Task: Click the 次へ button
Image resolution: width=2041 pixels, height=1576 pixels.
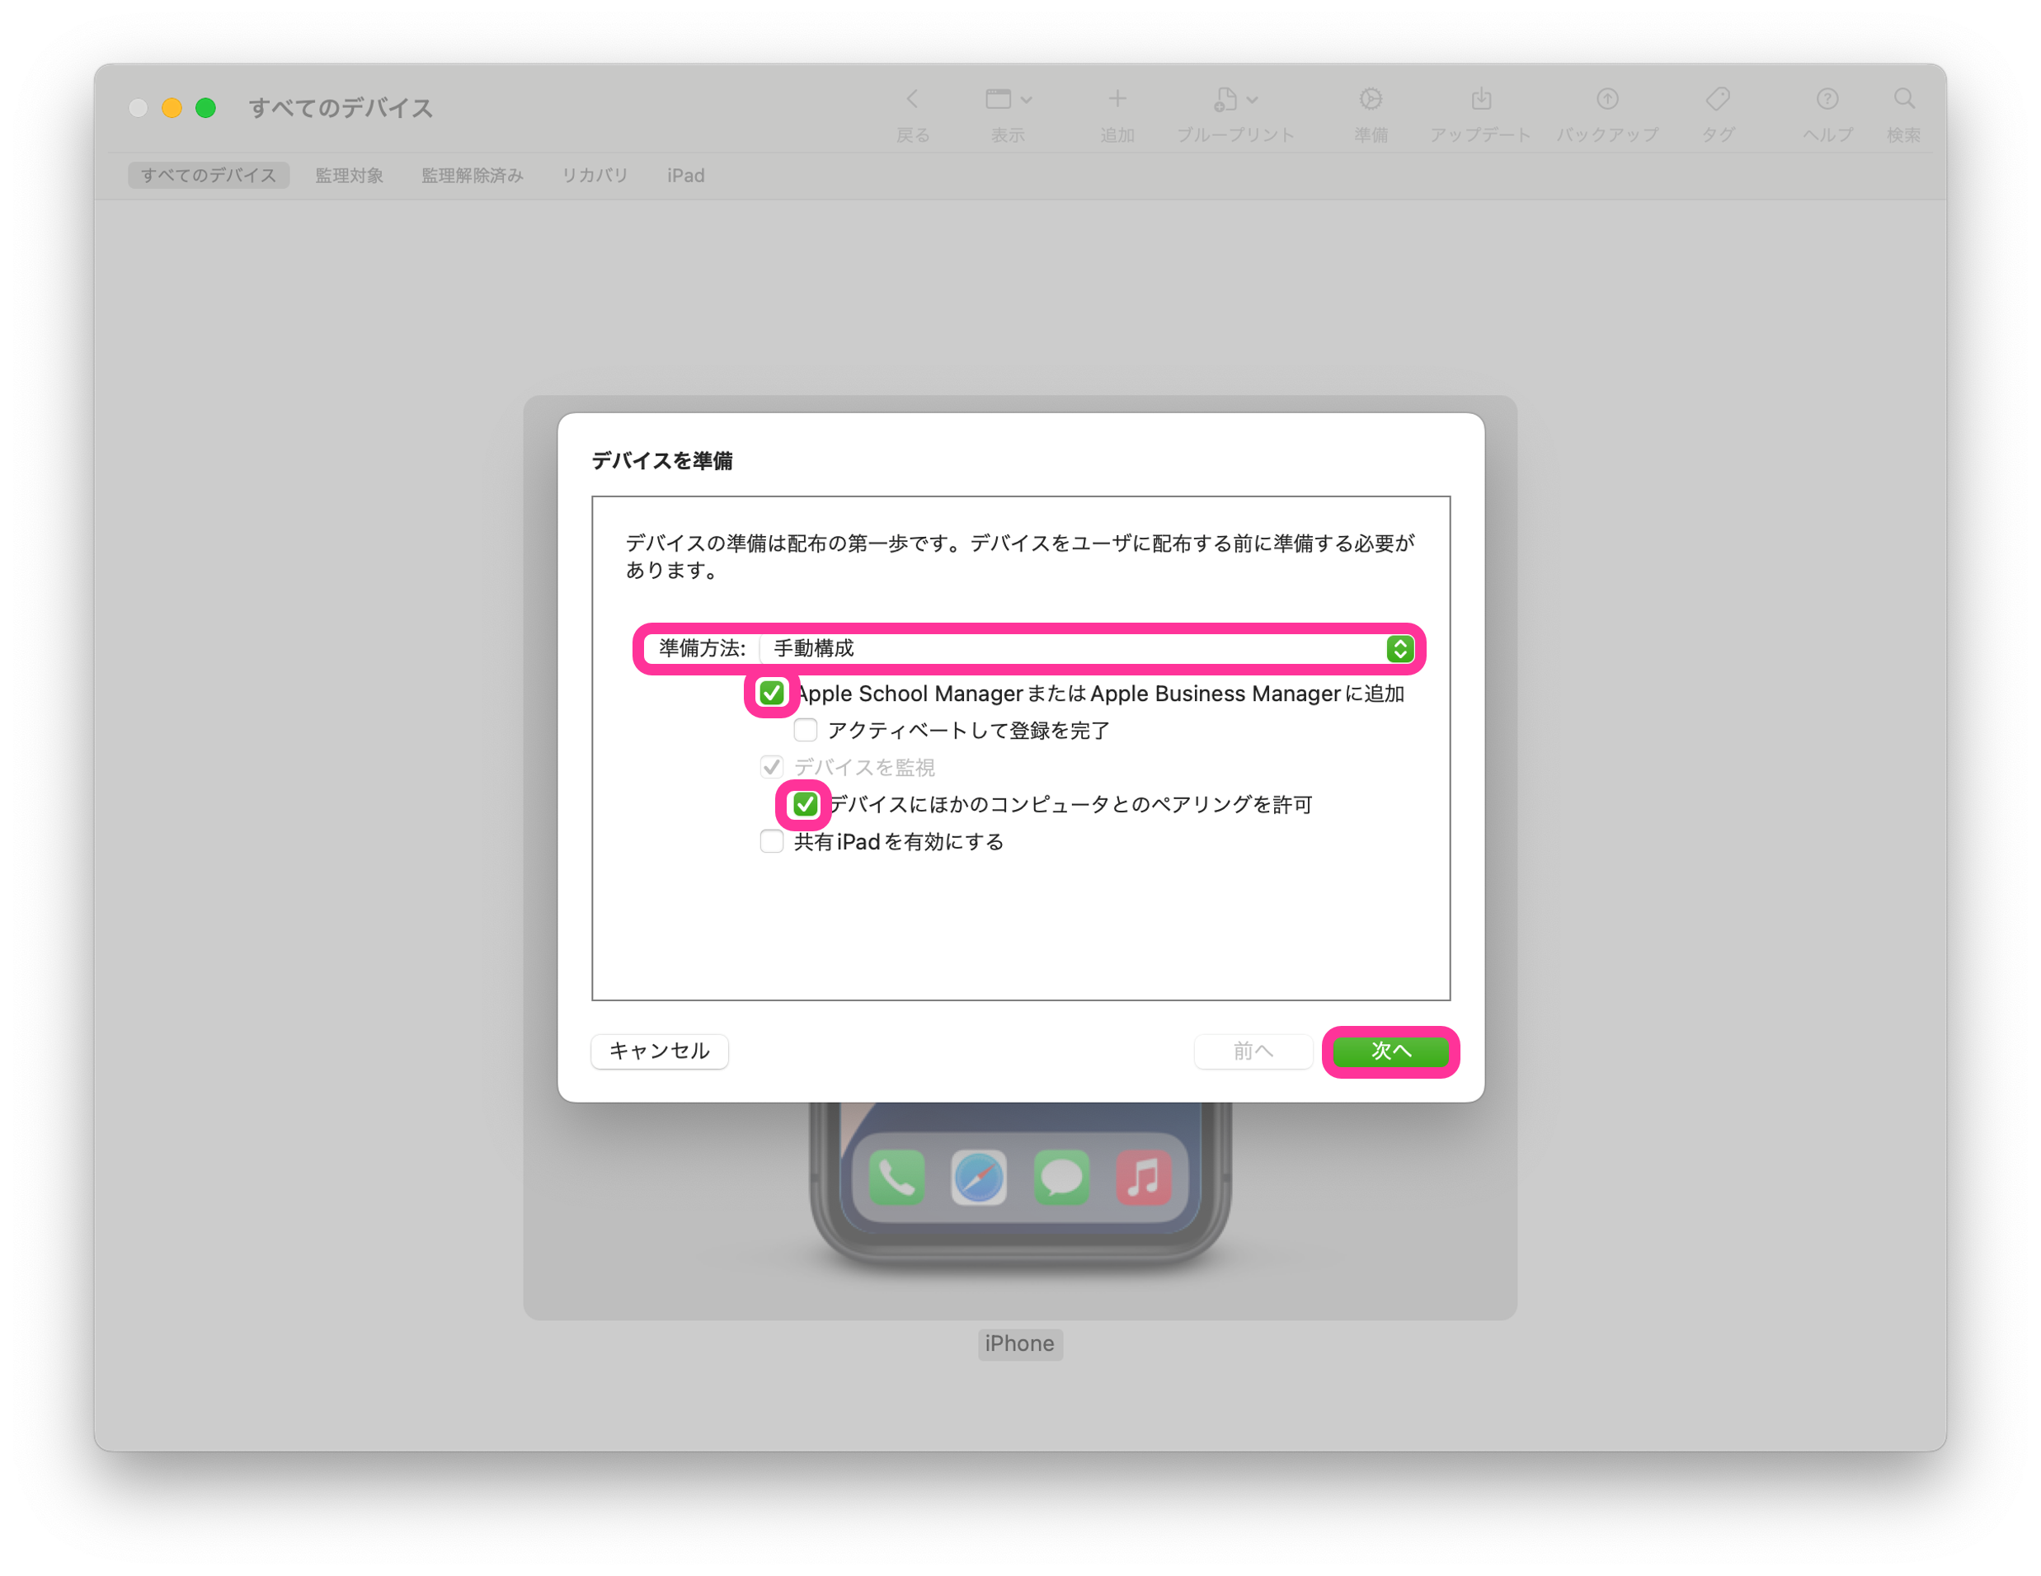Action: (x=1390, y=1051)
